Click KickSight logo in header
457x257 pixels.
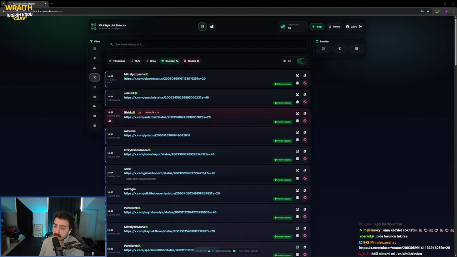(94, 27)
